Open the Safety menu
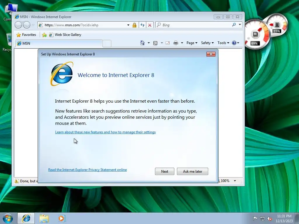This screenshot has width=299, height=224. [207, 43]
